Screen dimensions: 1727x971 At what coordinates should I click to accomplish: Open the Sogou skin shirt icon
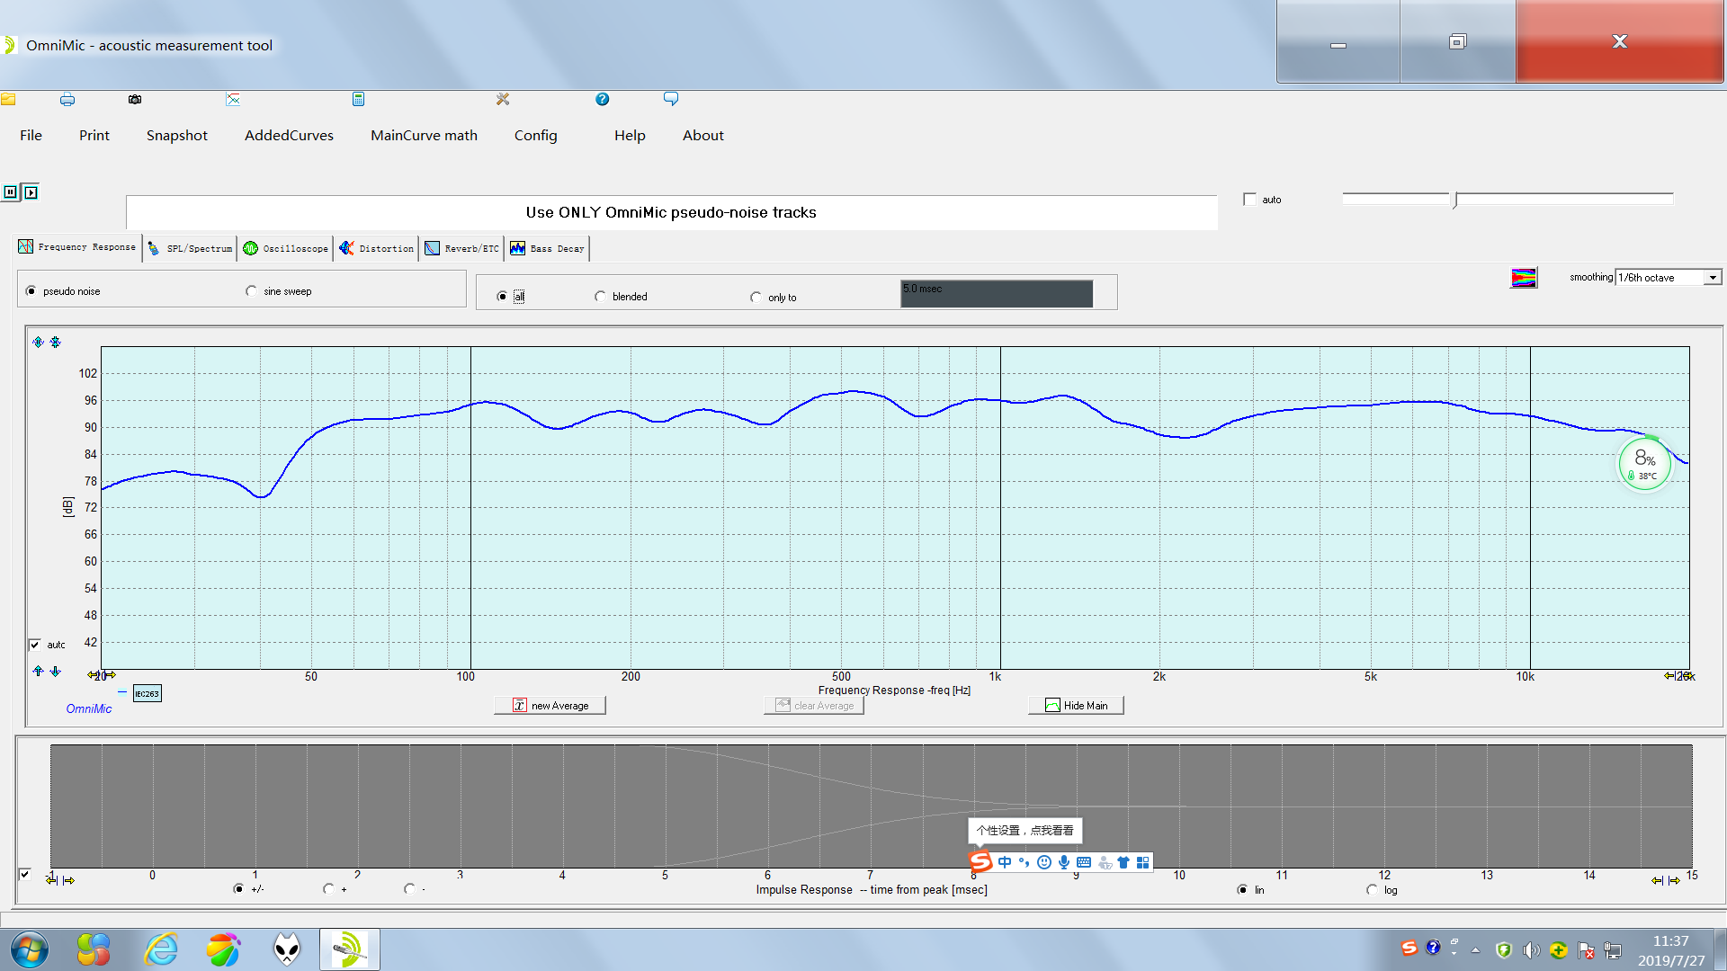coord(1123,862)
